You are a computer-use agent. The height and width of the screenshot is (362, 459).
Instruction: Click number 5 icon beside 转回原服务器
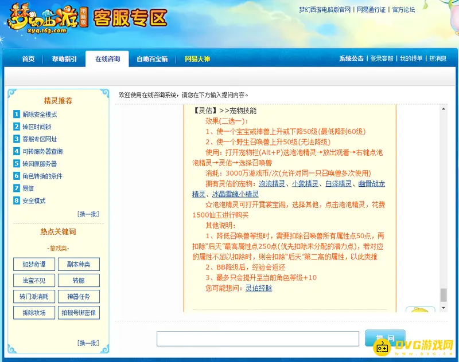click(17, 164)
